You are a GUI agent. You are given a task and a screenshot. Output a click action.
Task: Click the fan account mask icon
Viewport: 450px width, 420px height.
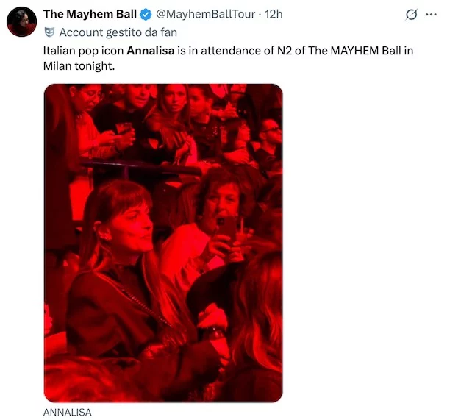49,32
